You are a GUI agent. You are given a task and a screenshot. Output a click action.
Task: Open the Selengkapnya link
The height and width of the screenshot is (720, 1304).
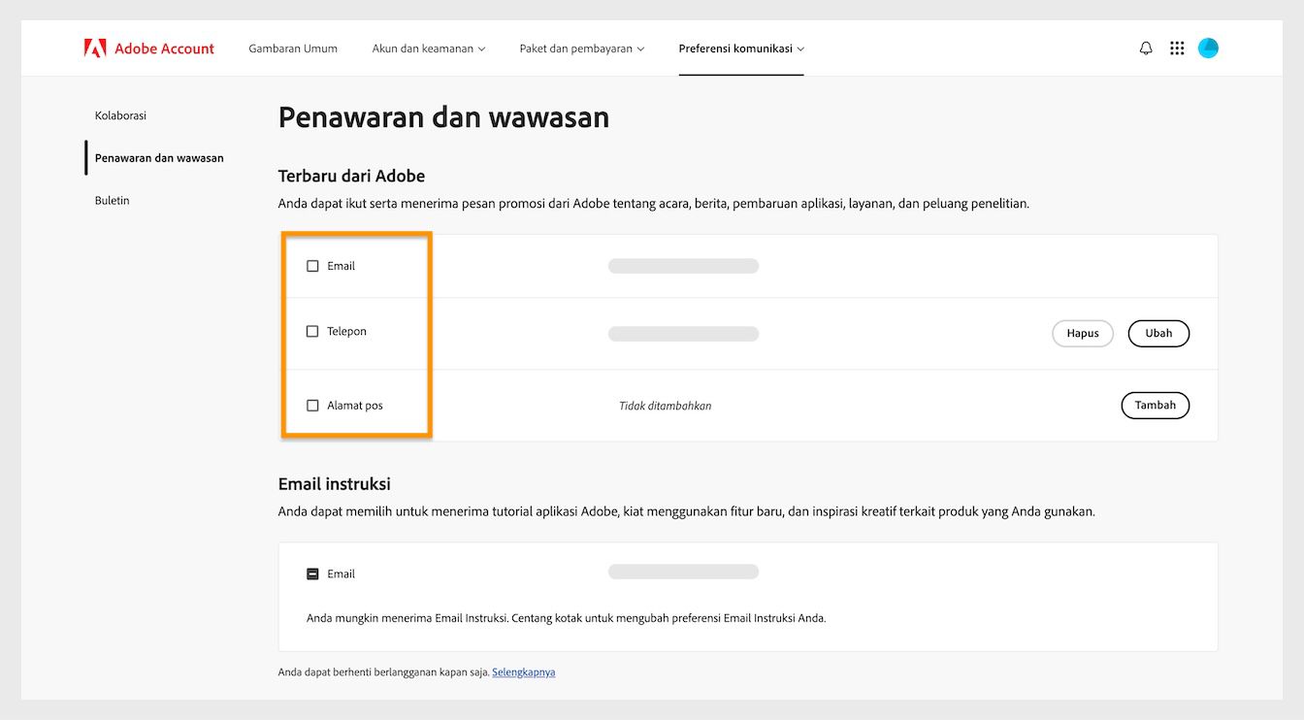point(524,671)
